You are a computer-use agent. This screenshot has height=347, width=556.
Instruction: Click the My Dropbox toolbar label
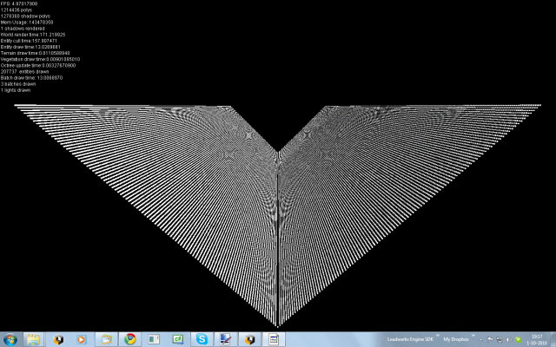pos(458,338)
